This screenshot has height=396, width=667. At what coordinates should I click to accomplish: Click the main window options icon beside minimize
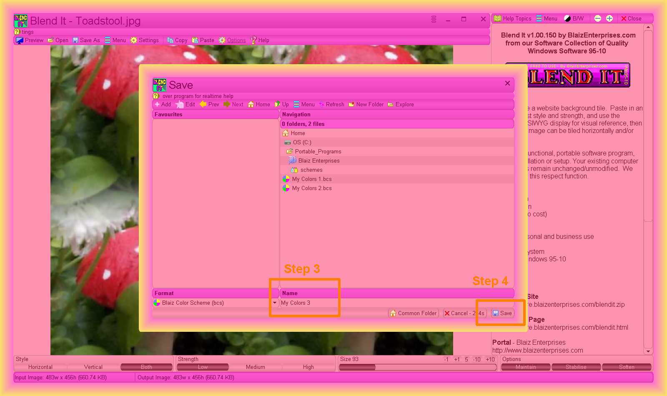point(434,19)
